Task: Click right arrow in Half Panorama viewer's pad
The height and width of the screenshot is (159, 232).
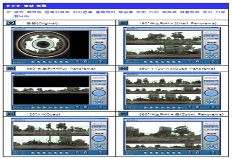Action: tap(216, 57)
